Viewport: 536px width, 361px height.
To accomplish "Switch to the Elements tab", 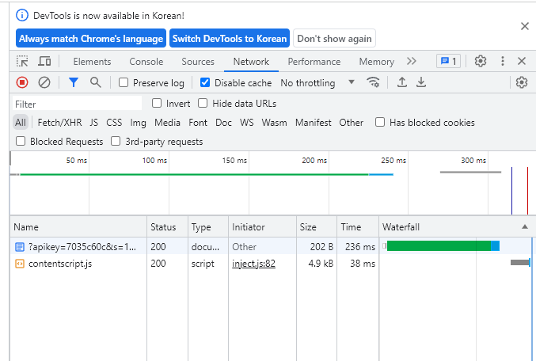I will [92, 62].
